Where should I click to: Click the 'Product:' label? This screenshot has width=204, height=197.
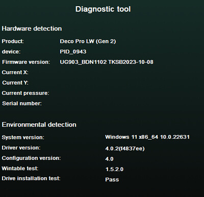13,41
